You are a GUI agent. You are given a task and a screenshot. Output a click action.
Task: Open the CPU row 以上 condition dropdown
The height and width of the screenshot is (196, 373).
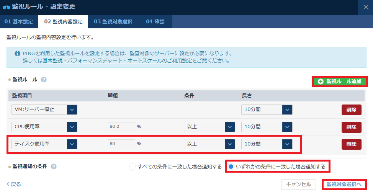tap(230, 127)
